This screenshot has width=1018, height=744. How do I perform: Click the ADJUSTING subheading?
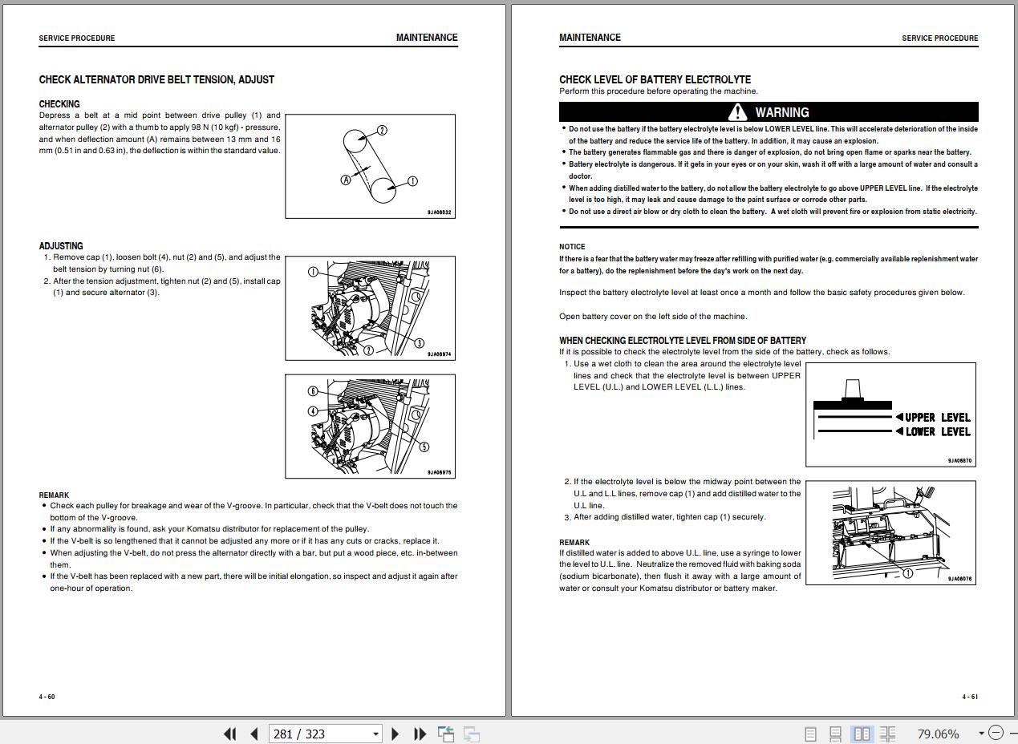point(61,246)
